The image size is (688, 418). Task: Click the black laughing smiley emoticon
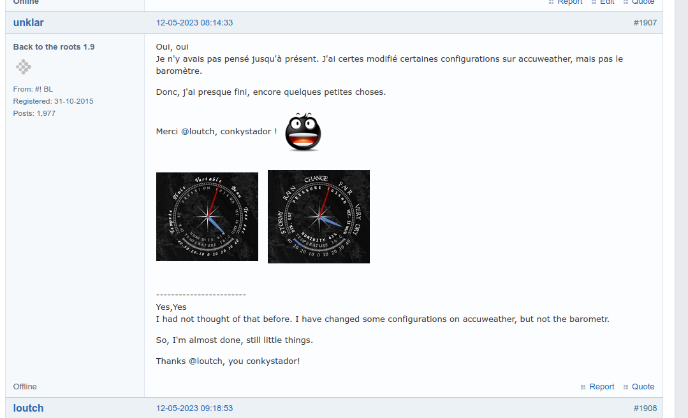click(304, 132)
